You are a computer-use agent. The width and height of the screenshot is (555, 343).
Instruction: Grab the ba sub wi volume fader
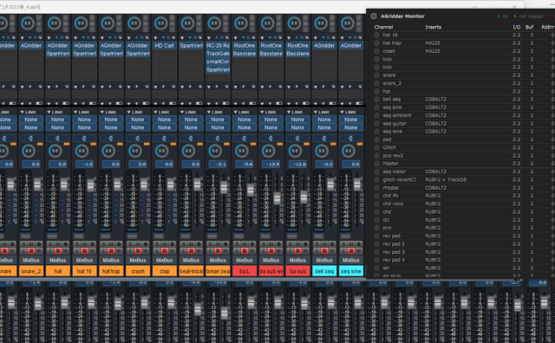point(277,198)
